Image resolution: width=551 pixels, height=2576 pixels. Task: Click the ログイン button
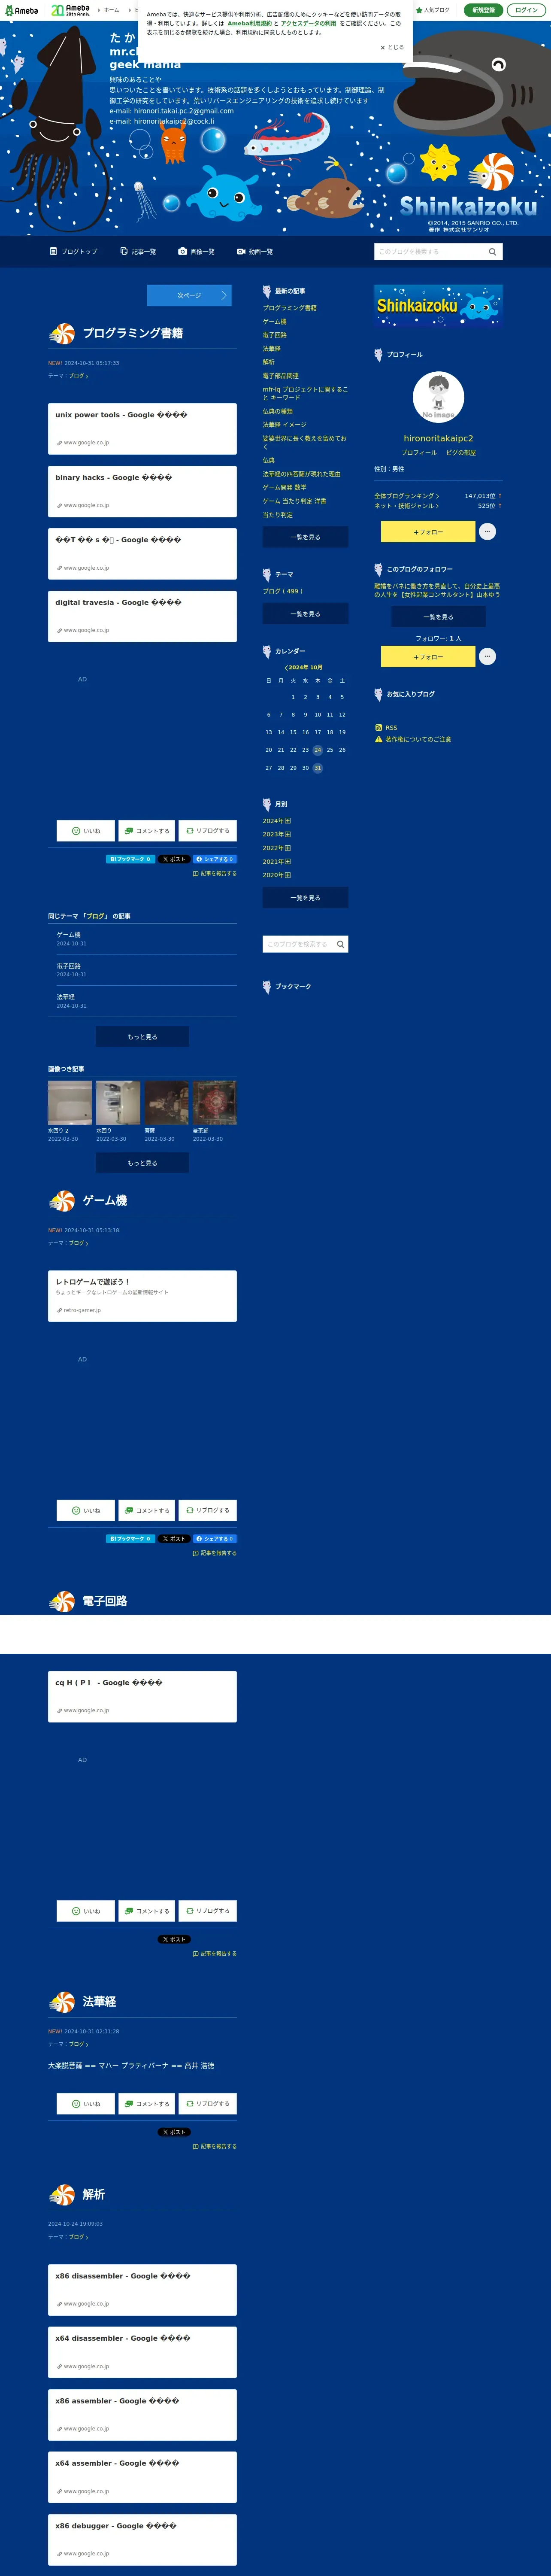coord(526,10)
